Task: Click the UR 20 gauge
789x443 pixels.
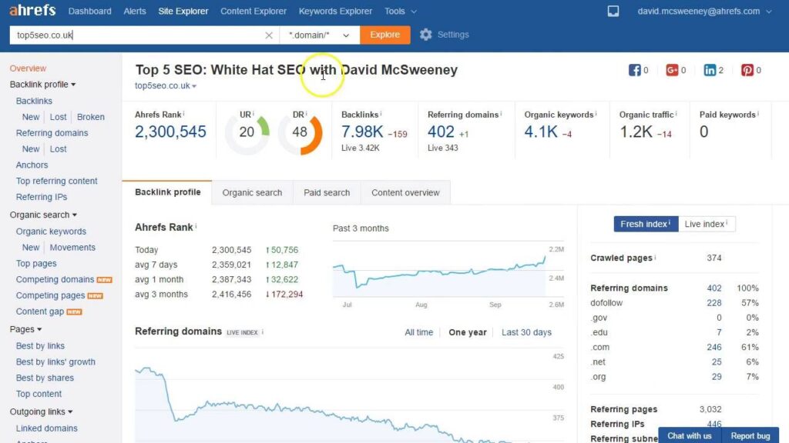Action: [247, 133]
